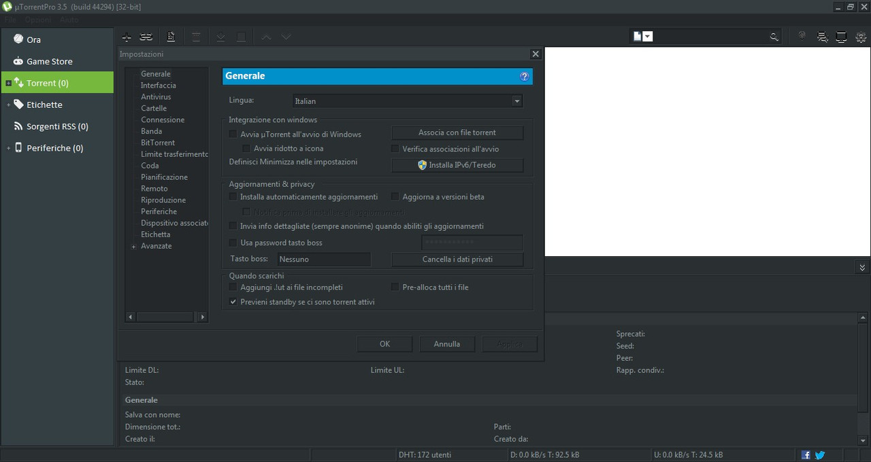Viewport: 871px width, 462px height.
Task: Click the remote light-bulb toolbar icon
Action: point(802,36)
